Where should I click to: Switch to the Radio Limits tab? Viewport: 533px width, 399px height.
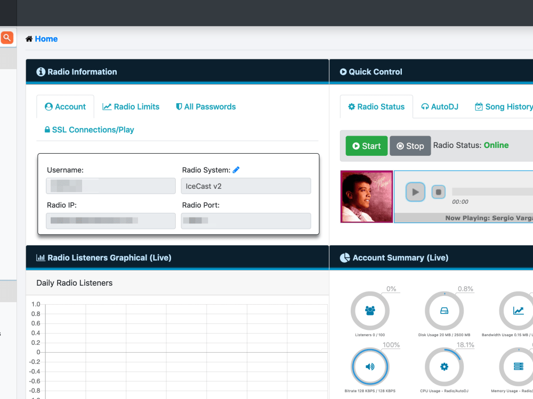pos(131,106)
